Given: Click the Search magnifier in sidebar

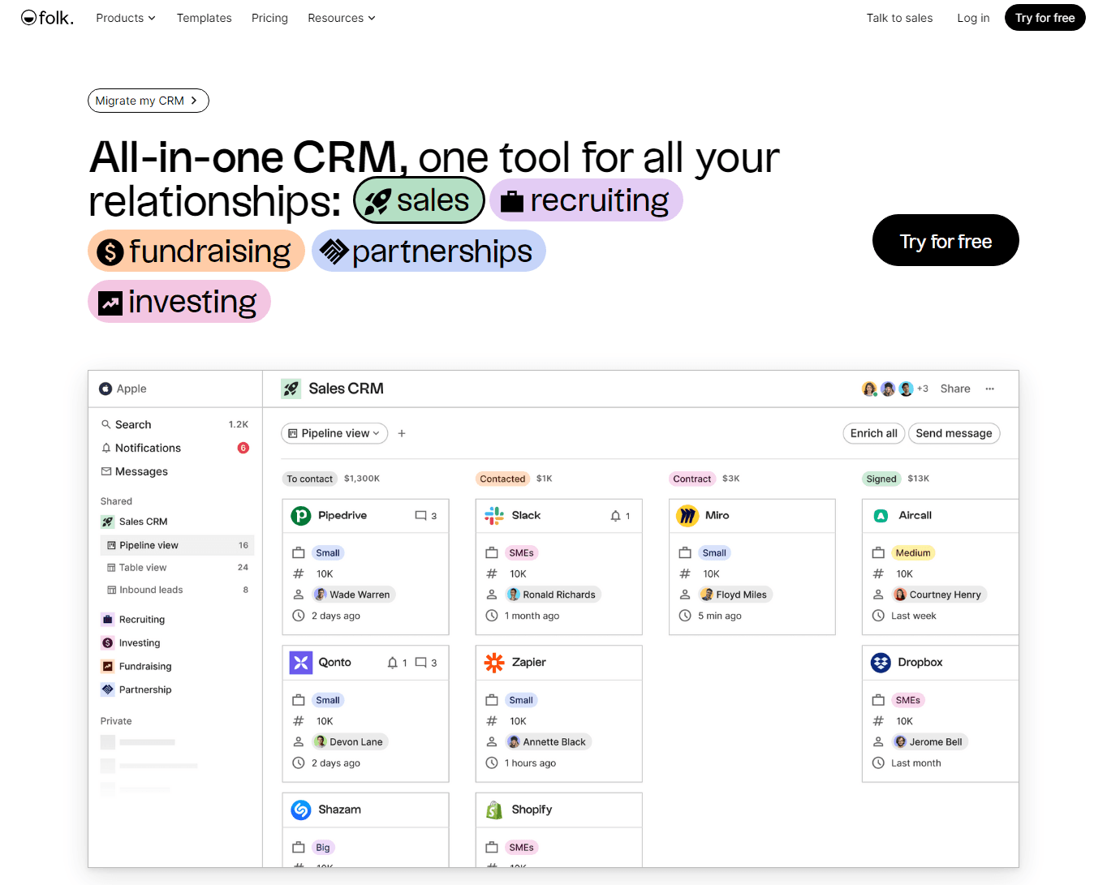Looking at the screenshot, I should 106,424.
